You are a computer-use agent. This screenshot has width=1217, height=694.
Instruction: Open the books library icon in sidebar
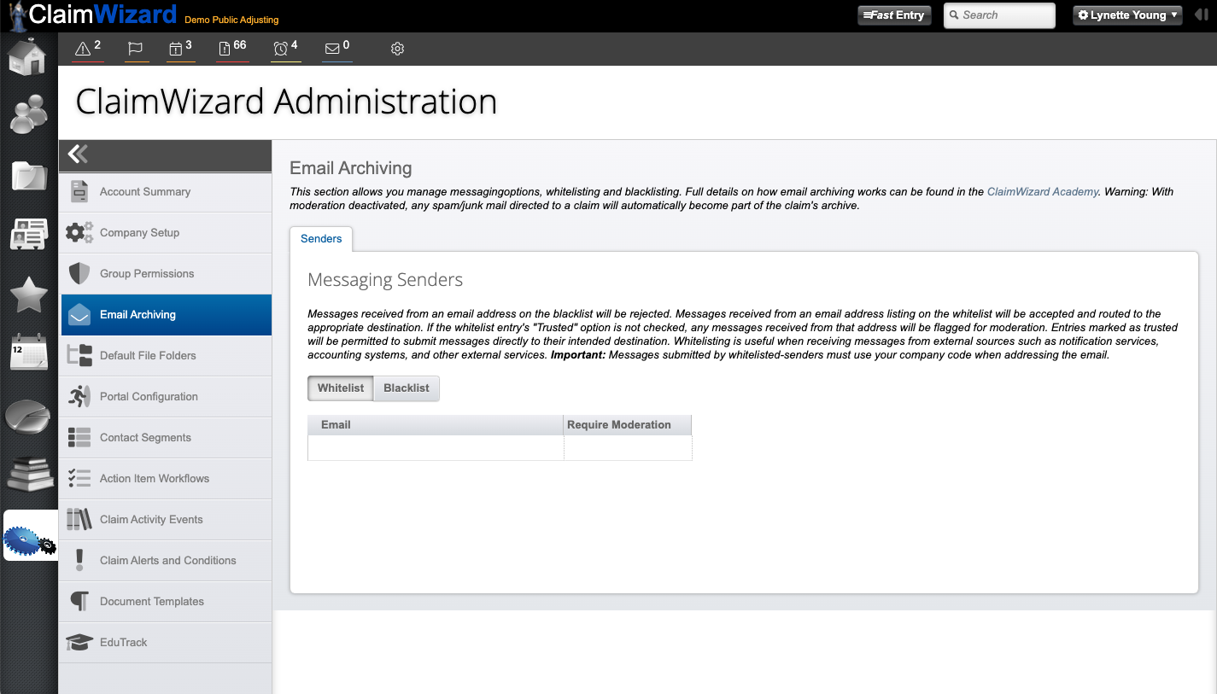28,474
